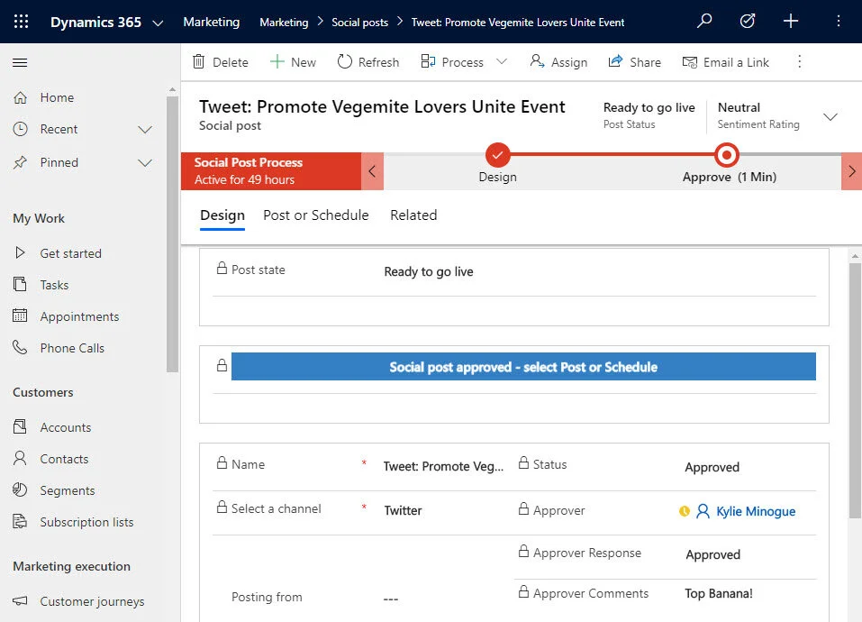This screenshot has height=622, width=862.
Task: Click the Ready to go live post state value
Action: coord(429,271)
